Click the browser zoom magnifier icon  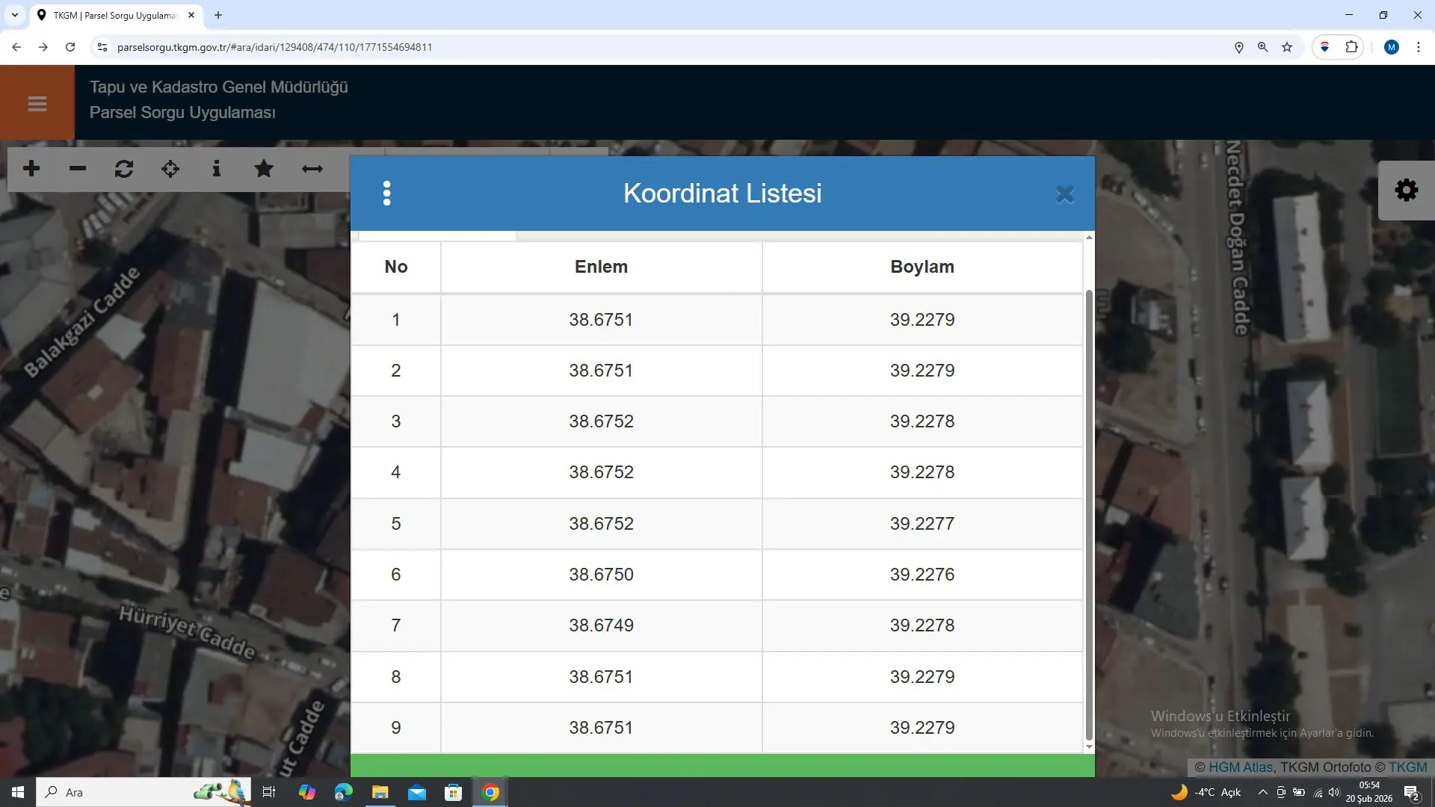1262,47
